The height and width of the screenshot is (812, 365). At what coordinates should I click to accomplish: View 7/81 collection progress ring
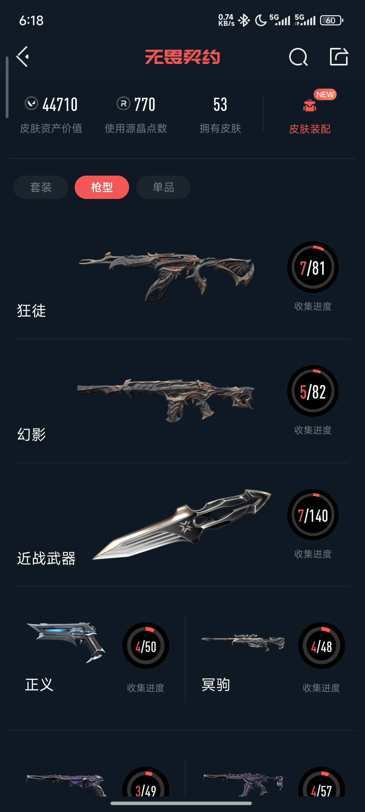tap(313, 267)
